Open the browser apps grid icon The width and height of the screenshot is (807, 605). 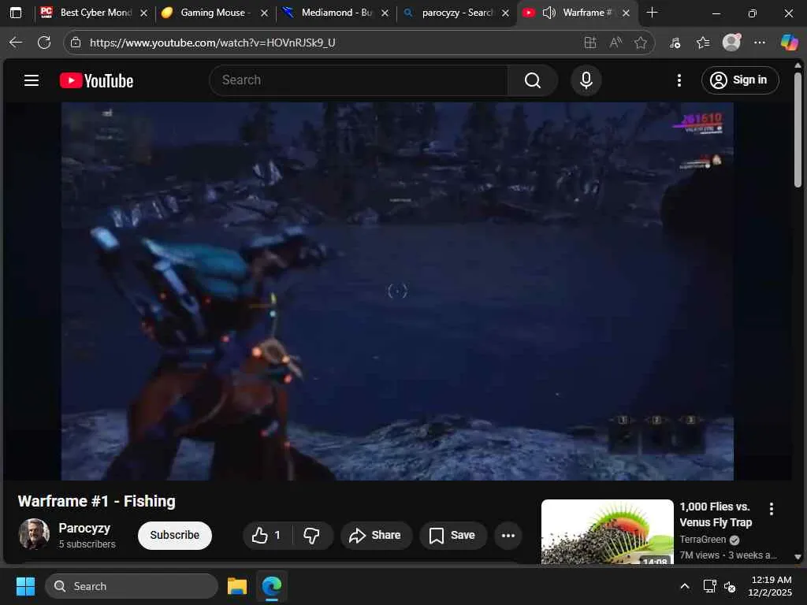click(589, 43)
